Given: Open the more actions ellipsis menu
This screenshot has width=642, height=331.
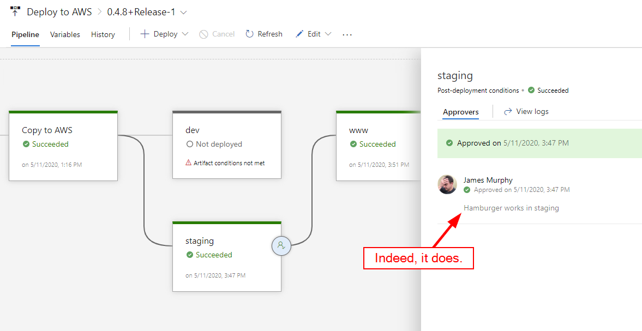Looking at the screenshot, I should coord(347,34).
